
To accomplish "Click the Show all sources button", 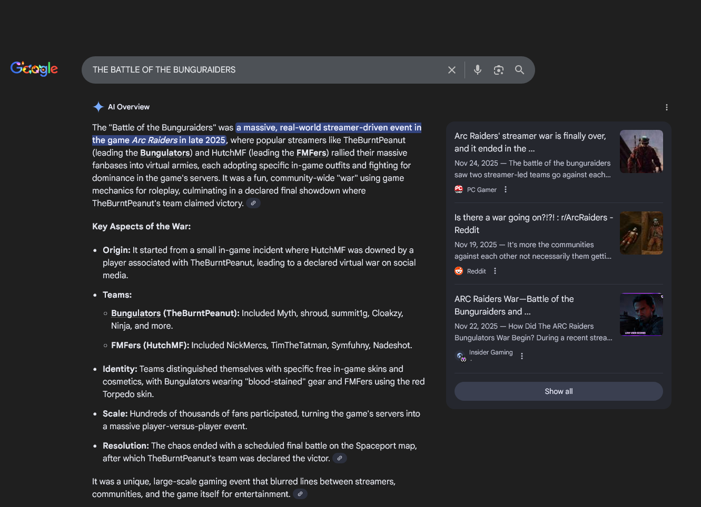I will tap(559, 391).
